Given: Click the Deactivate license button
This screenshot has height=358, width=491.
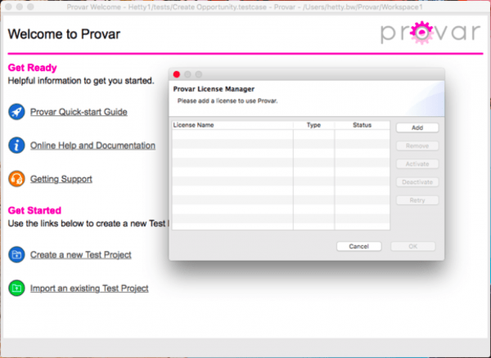Looking at the screenshot, I should [417, 182].
